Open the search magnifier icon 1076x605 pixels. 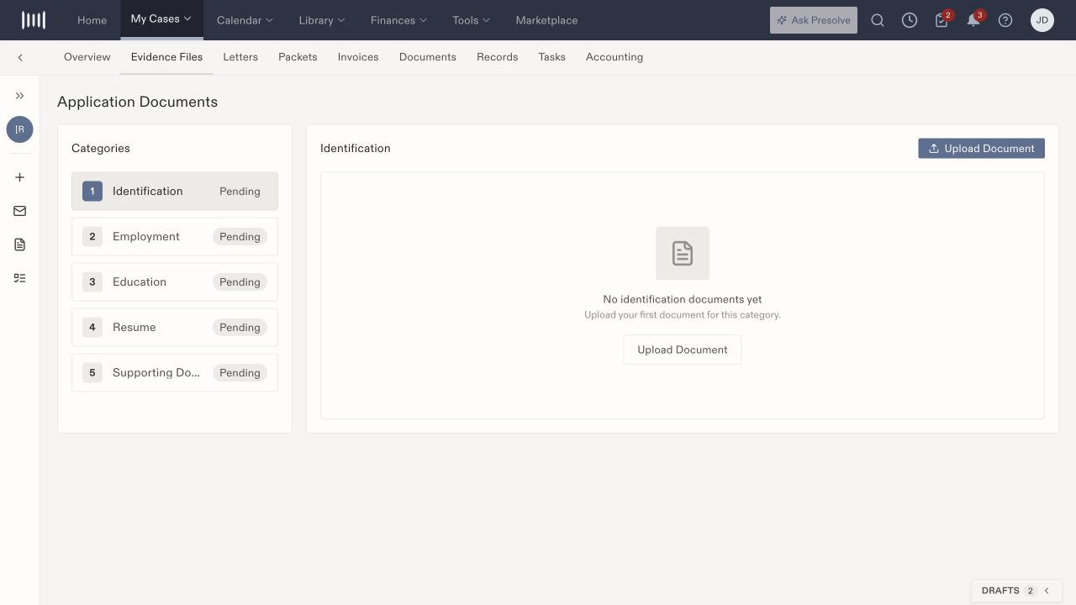(x=878, y=20)
